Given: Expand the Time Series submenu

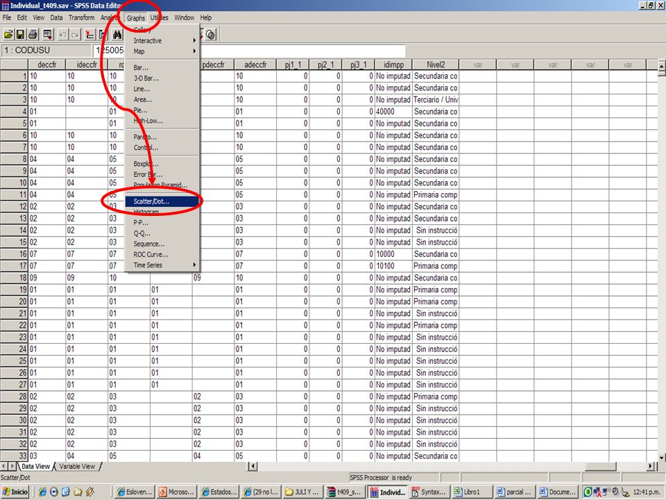Looking at the screenshot, I should (x=162, y=265).
